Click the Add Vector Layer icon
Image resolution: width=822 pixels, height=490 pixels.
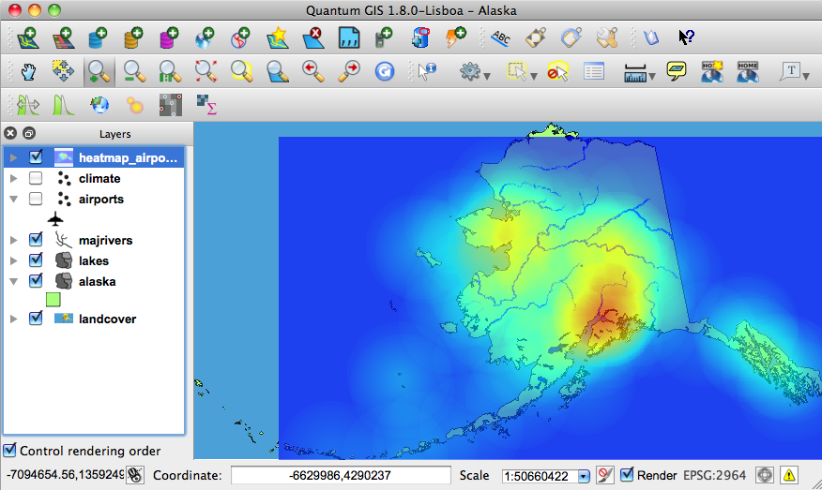(x=28, y=37)
